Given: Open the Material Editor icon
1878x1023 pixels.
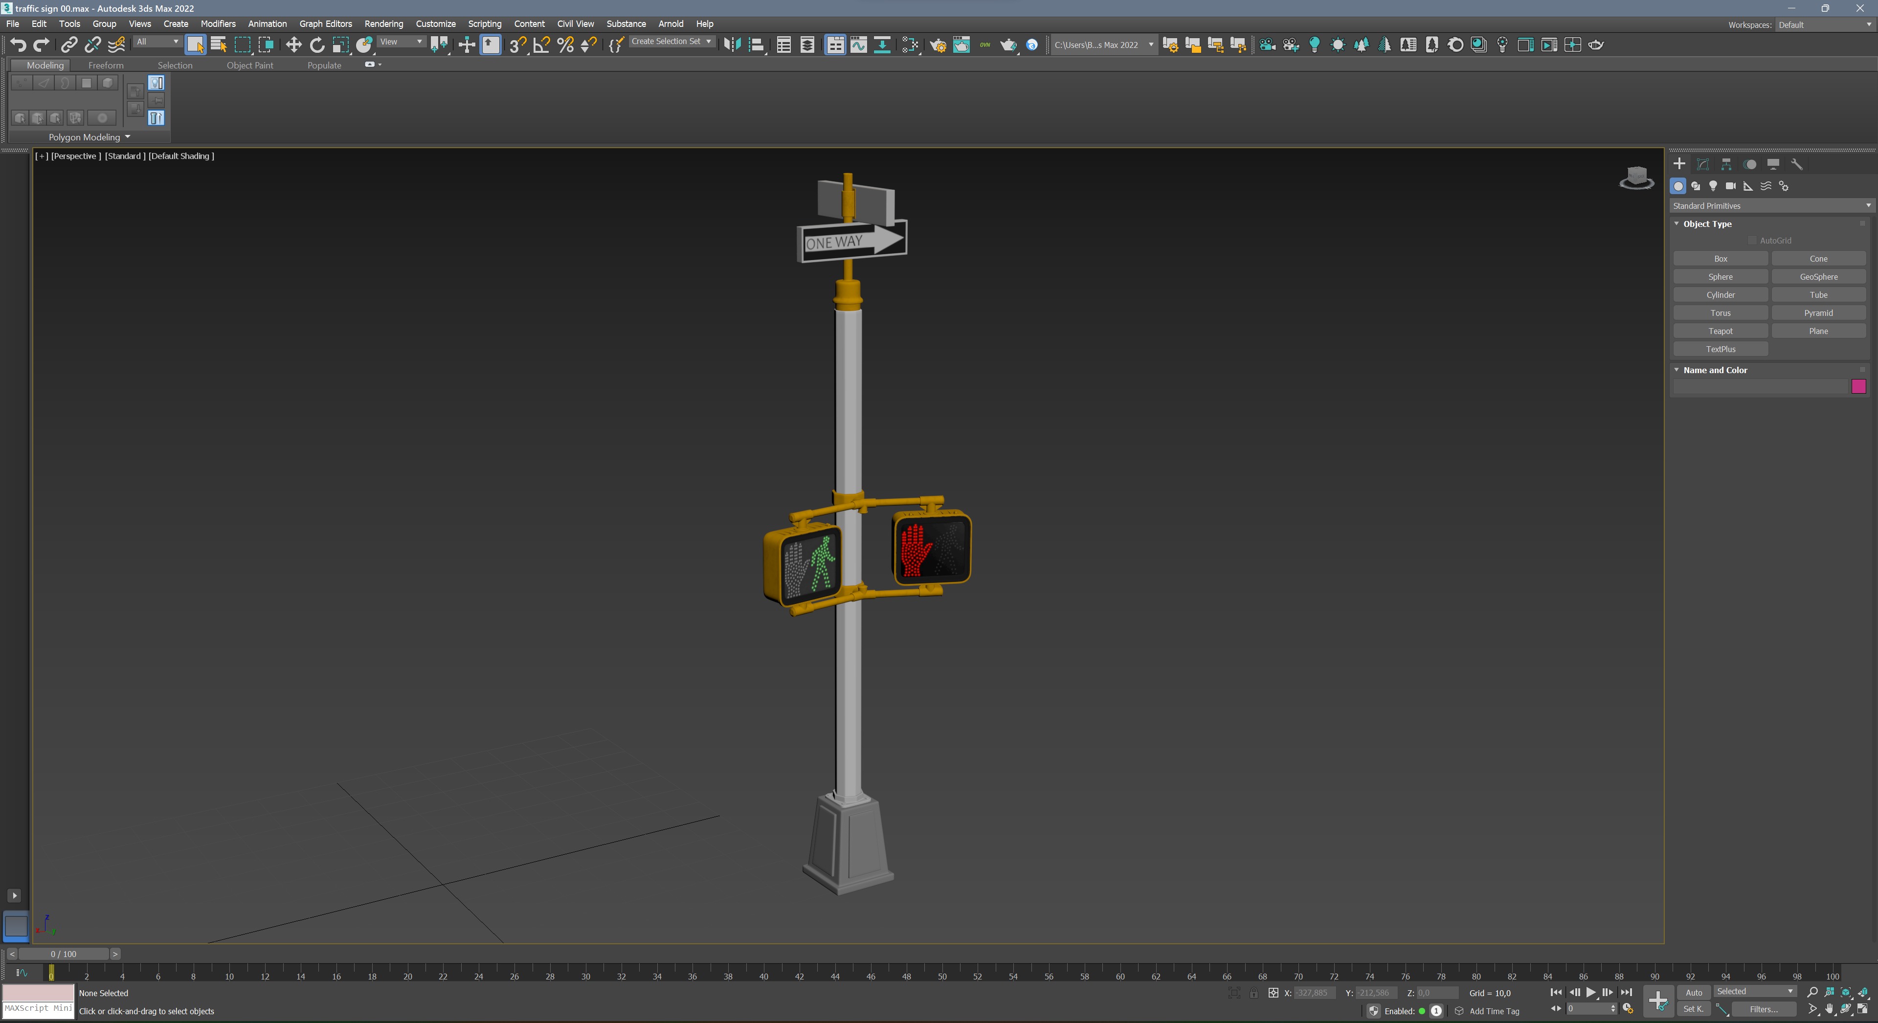Looking at the screenshot, I should point(910,45).
